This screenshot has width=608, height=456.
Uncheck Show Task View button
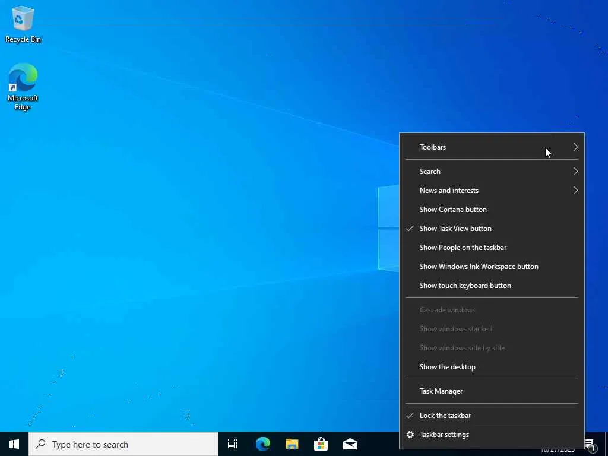click(x=492, y=229)
